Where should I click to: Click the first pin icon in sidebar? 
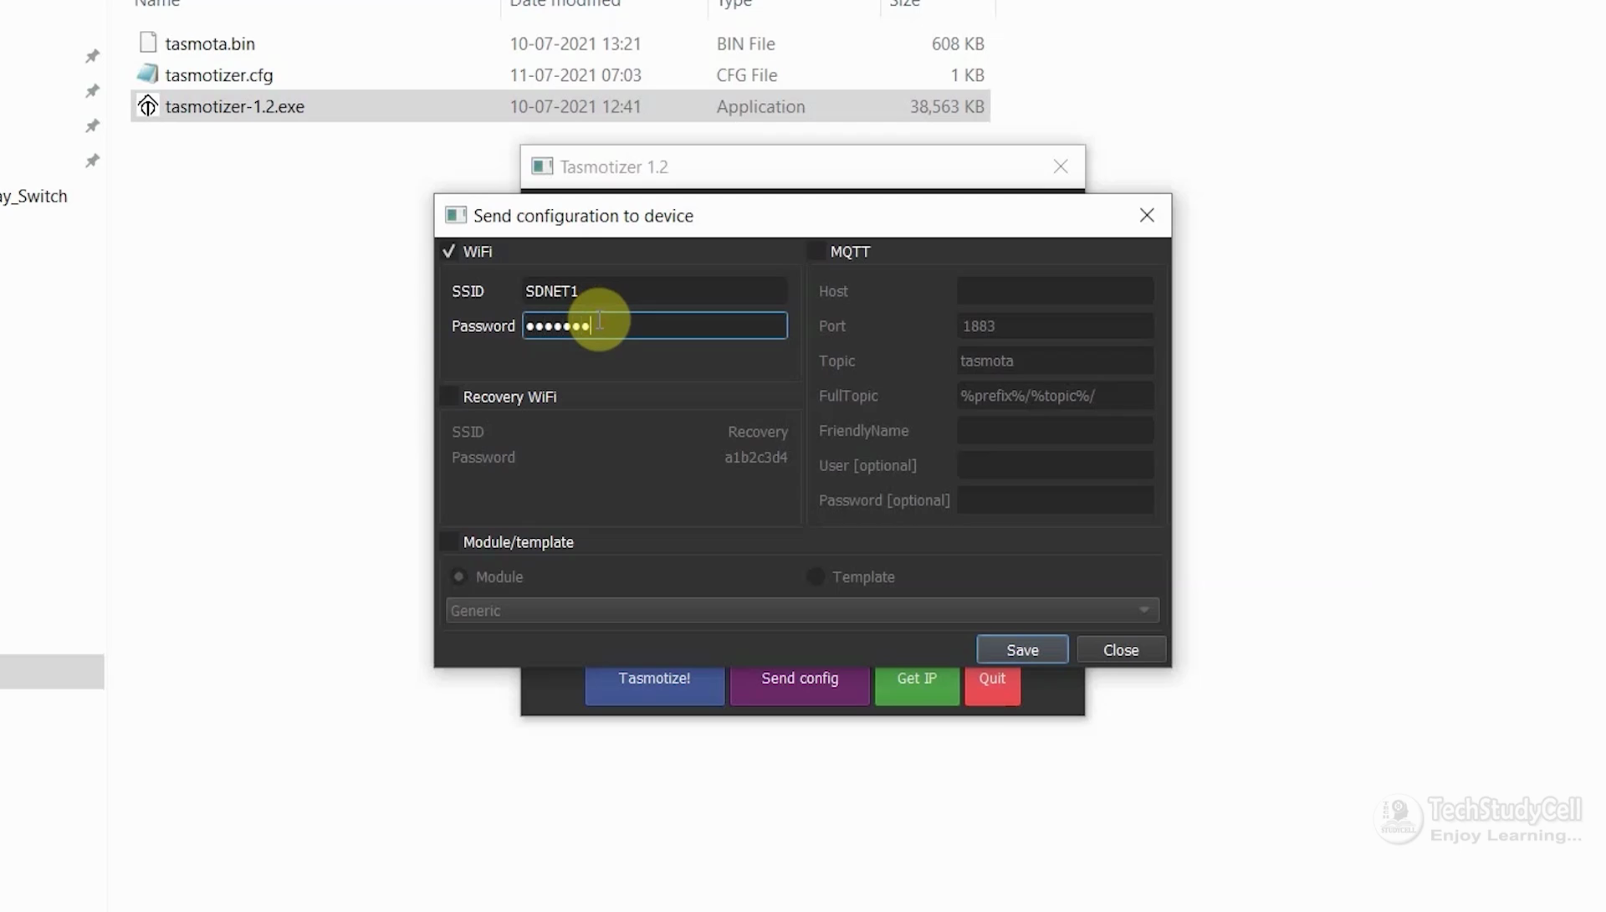pyautogui.click(x=93, y=56)
